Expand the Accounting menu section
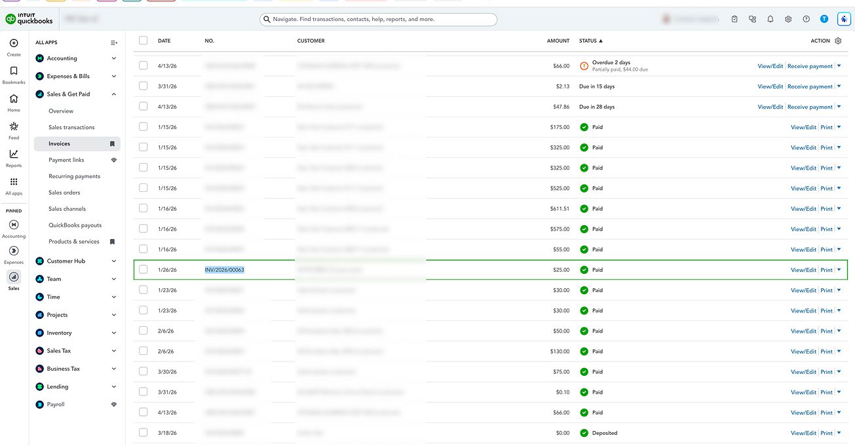Image resolution: width=855 pixels, height=446 pixels. click(114, 58)
